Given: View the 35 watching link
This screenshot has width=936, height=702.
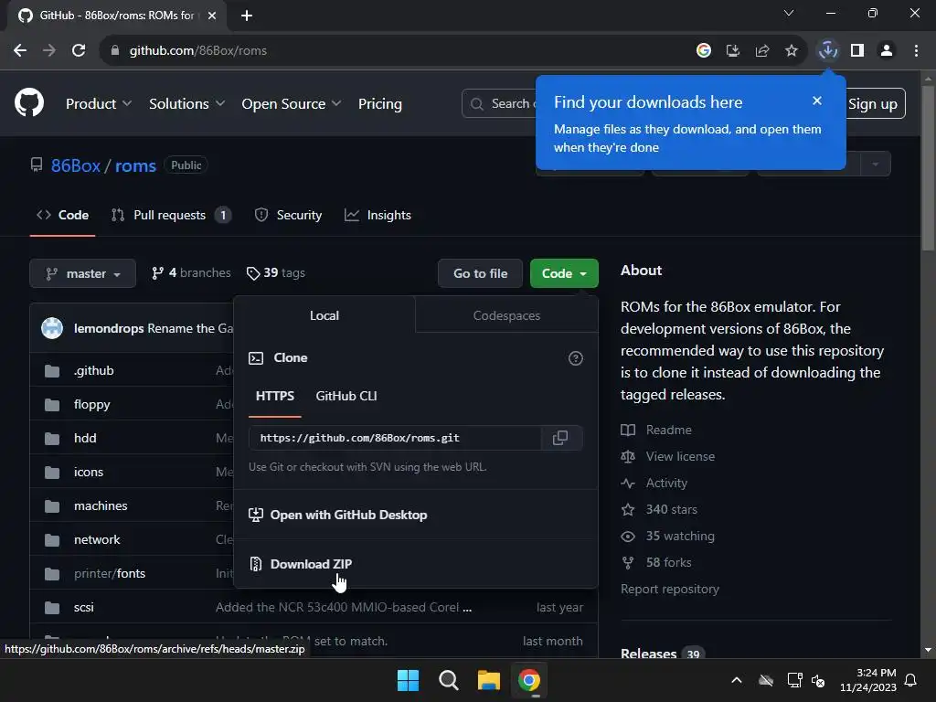Looking at the screenshot, I should 667,536.
